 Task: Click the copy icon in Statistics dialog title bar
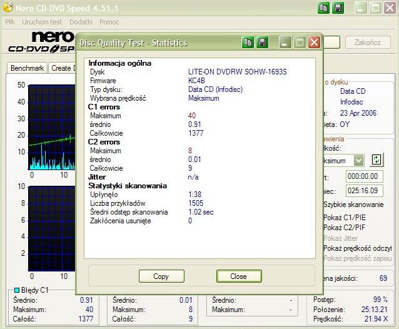click(x=248, y=43)
